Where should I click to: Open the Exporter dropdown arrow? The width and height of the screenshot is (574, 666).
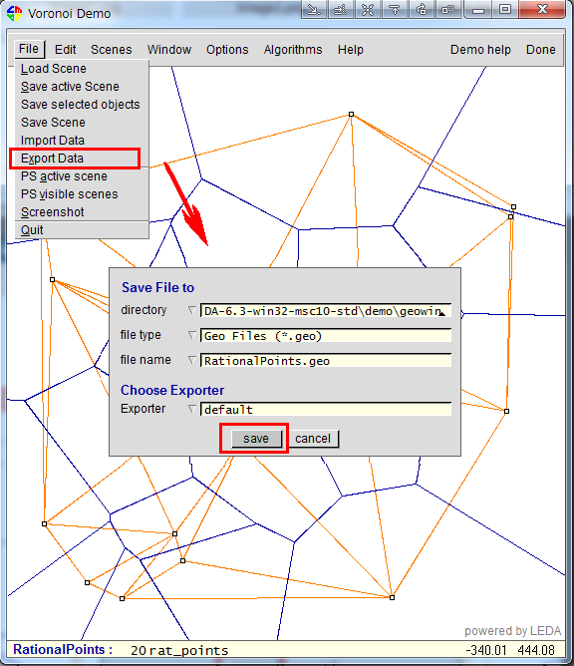coord(192,409)
